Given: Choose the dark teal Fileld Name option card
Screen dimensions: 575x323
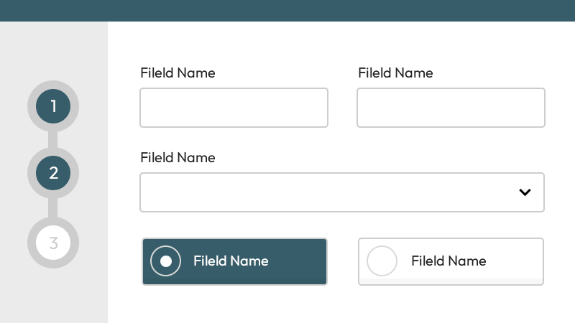Looking at the screenshot, I should [235, 261].
